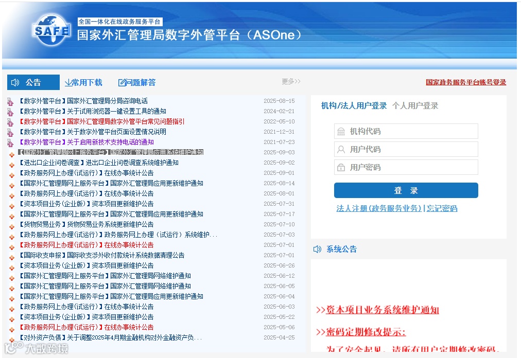Screen dimensions: 521x358
Task: Open 资本项目更新维护公告 dated 2025-05-22
Action: click(86, 317)
